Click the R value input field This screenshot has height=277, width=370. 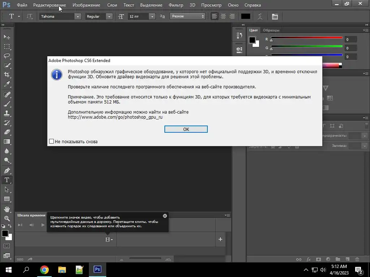[x=350, y=40]
